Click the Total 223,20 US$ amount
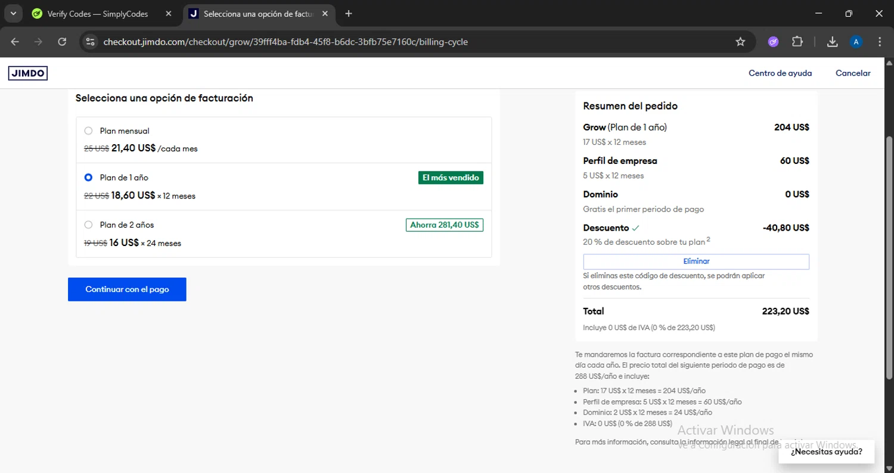This screenshot has height=473, width=894. point(786,311)
